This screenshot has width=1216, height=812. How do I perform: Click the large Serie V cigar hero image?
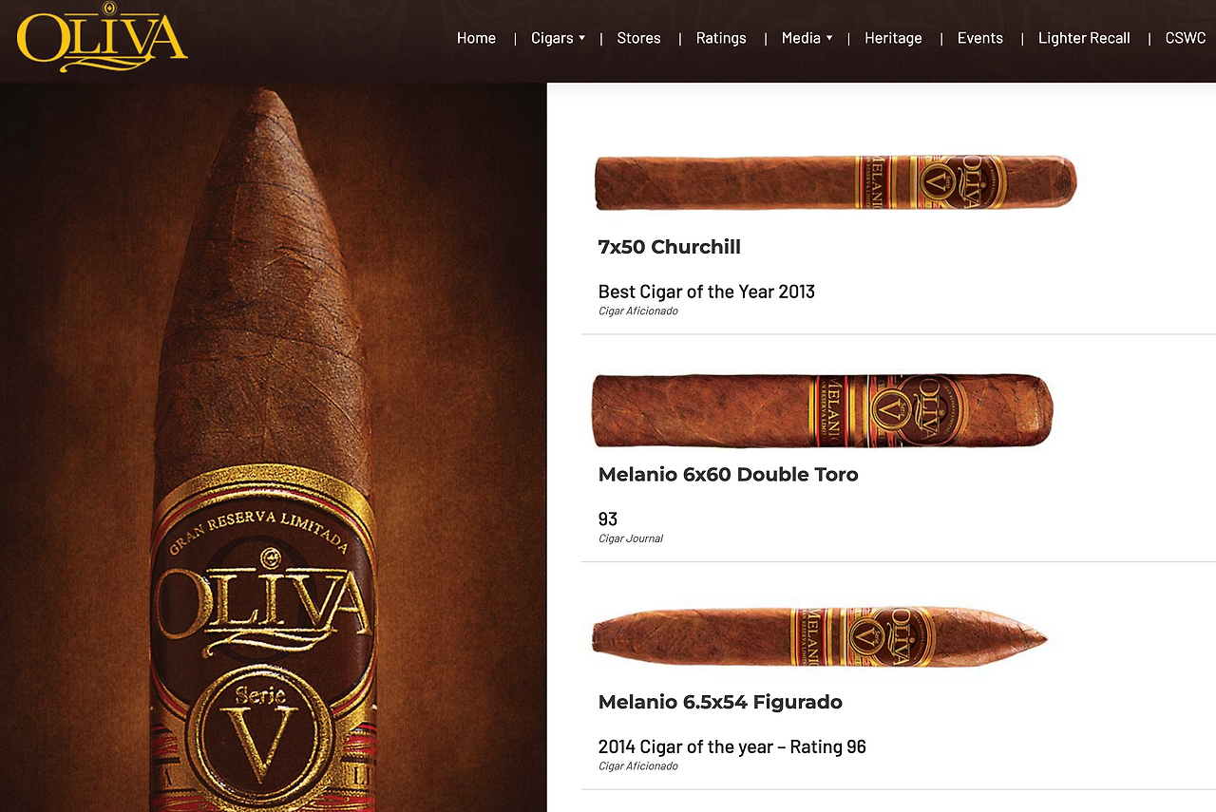coord(274,447)
